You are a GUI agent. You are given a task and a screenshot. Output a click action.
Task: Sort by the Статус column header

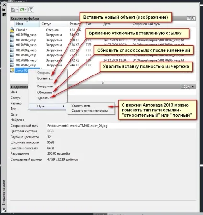(x=46, y=24)
